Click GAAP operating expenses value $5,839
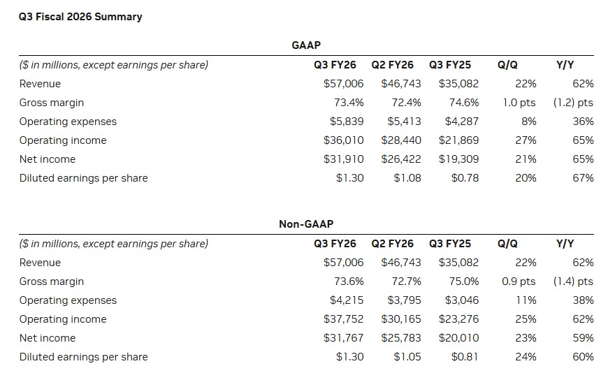 click(347, 122)
